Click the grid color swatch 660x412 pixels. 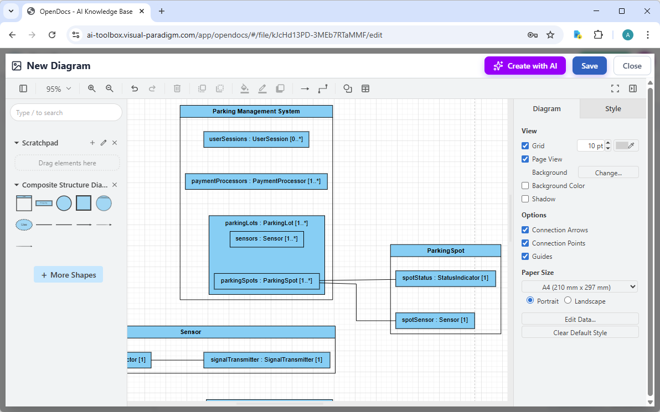[x=626, y=145]
